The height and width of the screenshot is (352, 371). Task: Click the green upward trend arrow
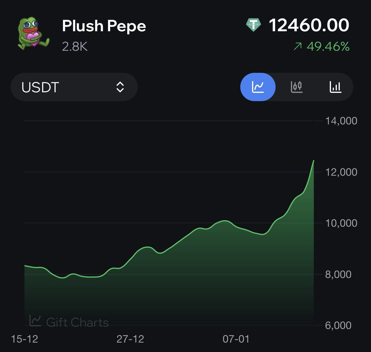(x=298, y=46)
